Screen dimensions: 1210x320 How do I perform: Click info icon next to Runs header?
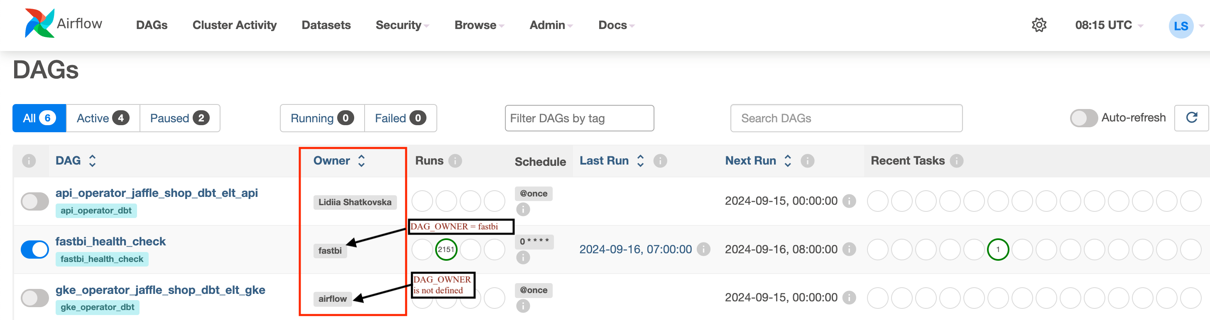(x=455, y=161)
